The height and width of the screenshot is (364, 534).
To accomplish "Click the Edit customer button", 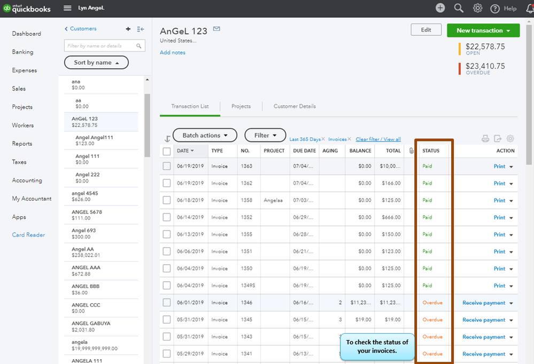I will 426,30.
